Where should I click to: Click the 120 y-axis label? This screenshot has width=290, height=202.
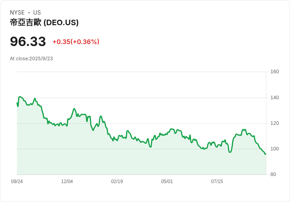pyautogui.click(x=275, y=123)
